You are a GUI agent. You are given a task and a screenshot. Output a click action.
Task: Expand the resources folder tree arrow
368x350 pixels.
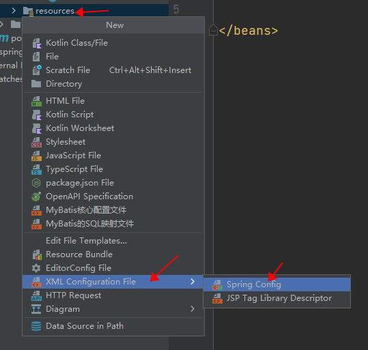14,10
